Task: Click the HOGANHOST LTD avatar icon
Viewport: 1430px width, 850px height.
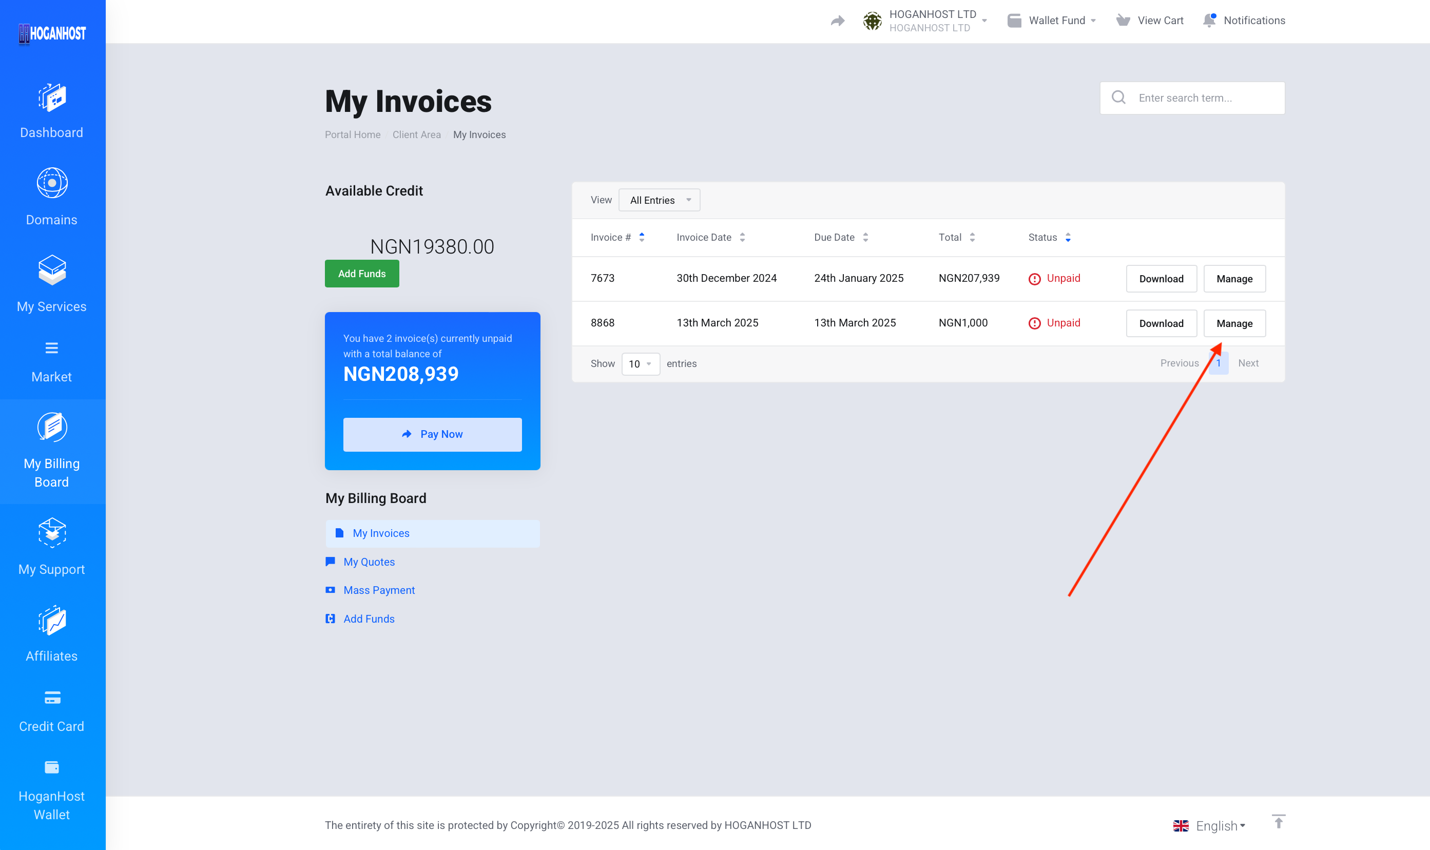Action: 872,21
